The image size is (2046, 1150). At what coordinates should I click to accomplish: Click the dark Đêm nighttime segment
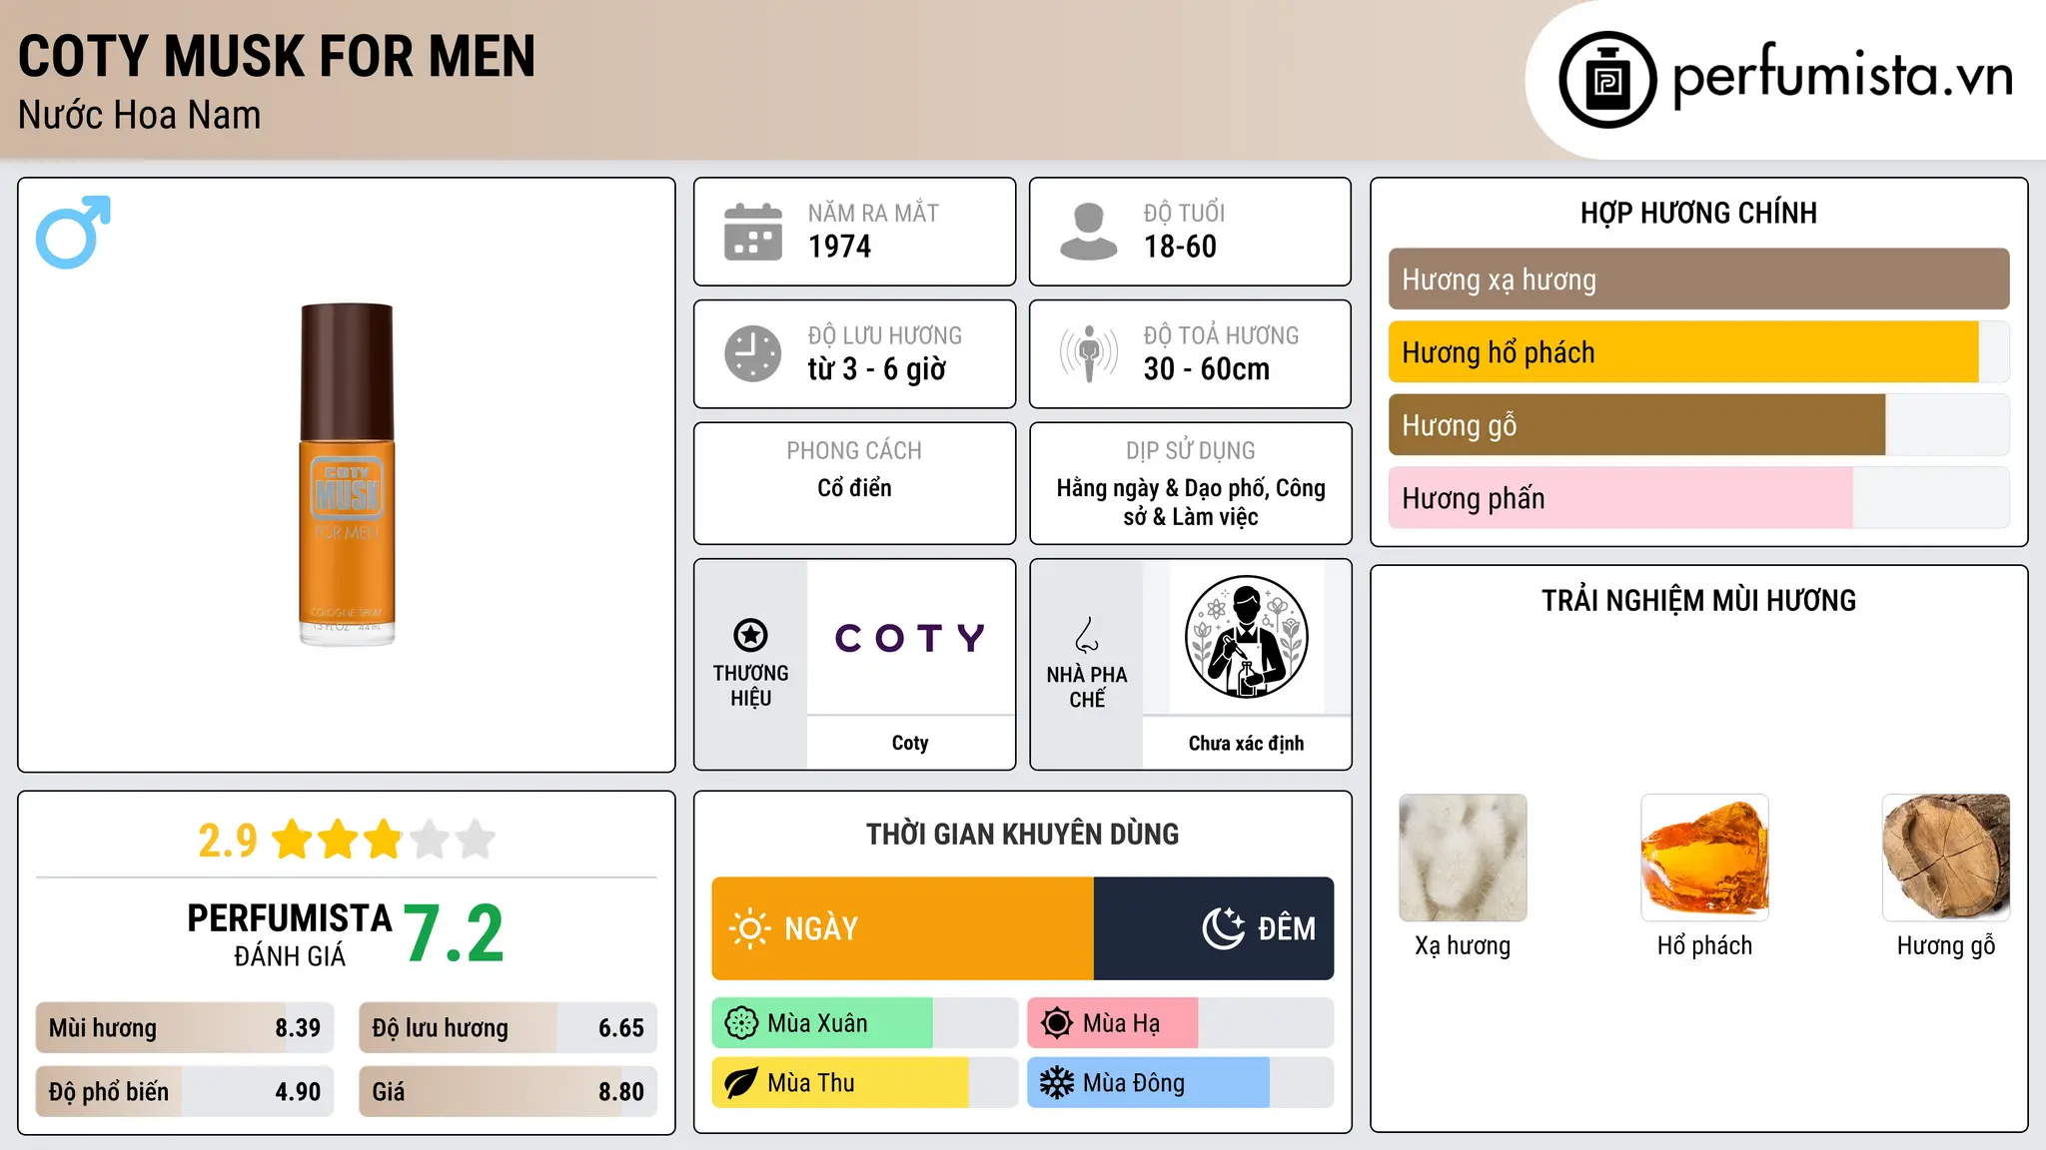pyautogui.click(x=1214, y=928)
